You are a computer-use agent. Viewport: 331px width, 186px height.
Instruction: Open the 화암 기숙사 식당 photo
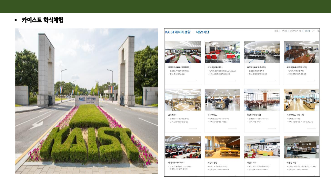[262, 100]
